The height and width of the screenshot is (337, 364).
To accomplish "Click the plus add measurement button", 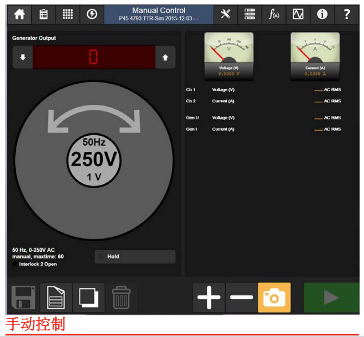I will pos(209,298).
